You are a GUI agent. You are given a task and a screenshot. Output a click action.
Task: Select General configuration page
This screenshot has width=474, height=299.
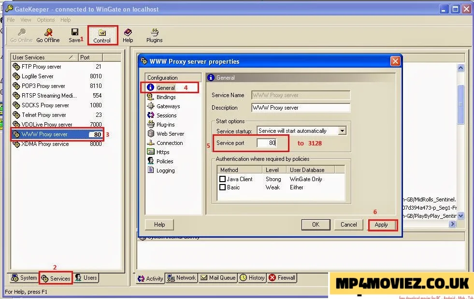coord(165,88)
